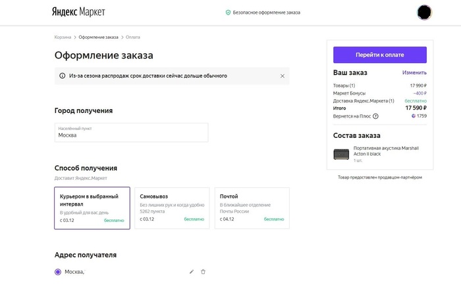Choose courier delivery in selected interval
461x287 pixels.
click(x=92, y=208)
